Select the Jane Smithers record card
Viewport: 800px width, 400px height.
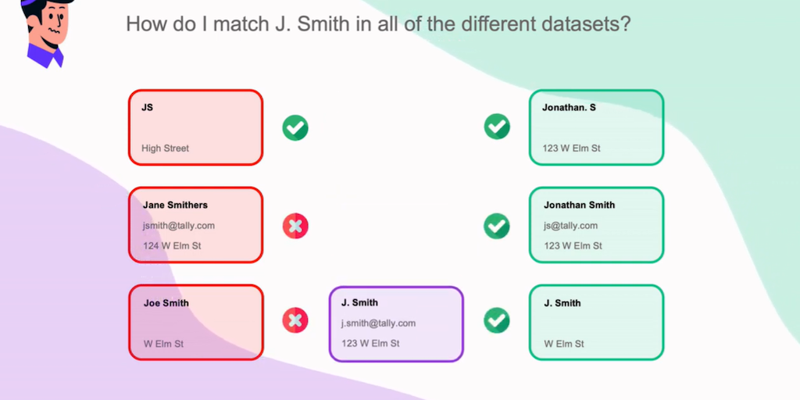click(x=195, y=225)
